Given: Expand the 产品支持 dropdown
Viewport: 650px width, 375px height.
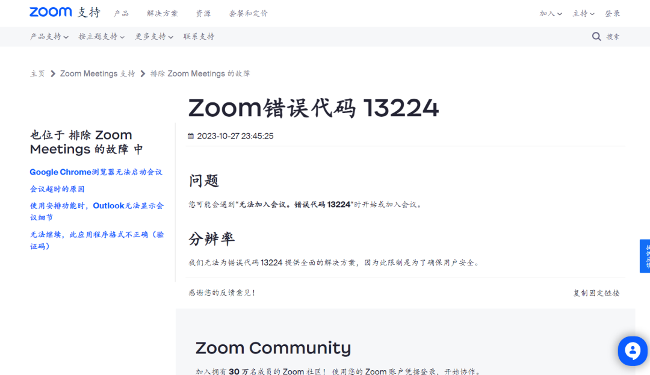Looking at the screenshot, I should pyautogui.click(x=49, y=37).
